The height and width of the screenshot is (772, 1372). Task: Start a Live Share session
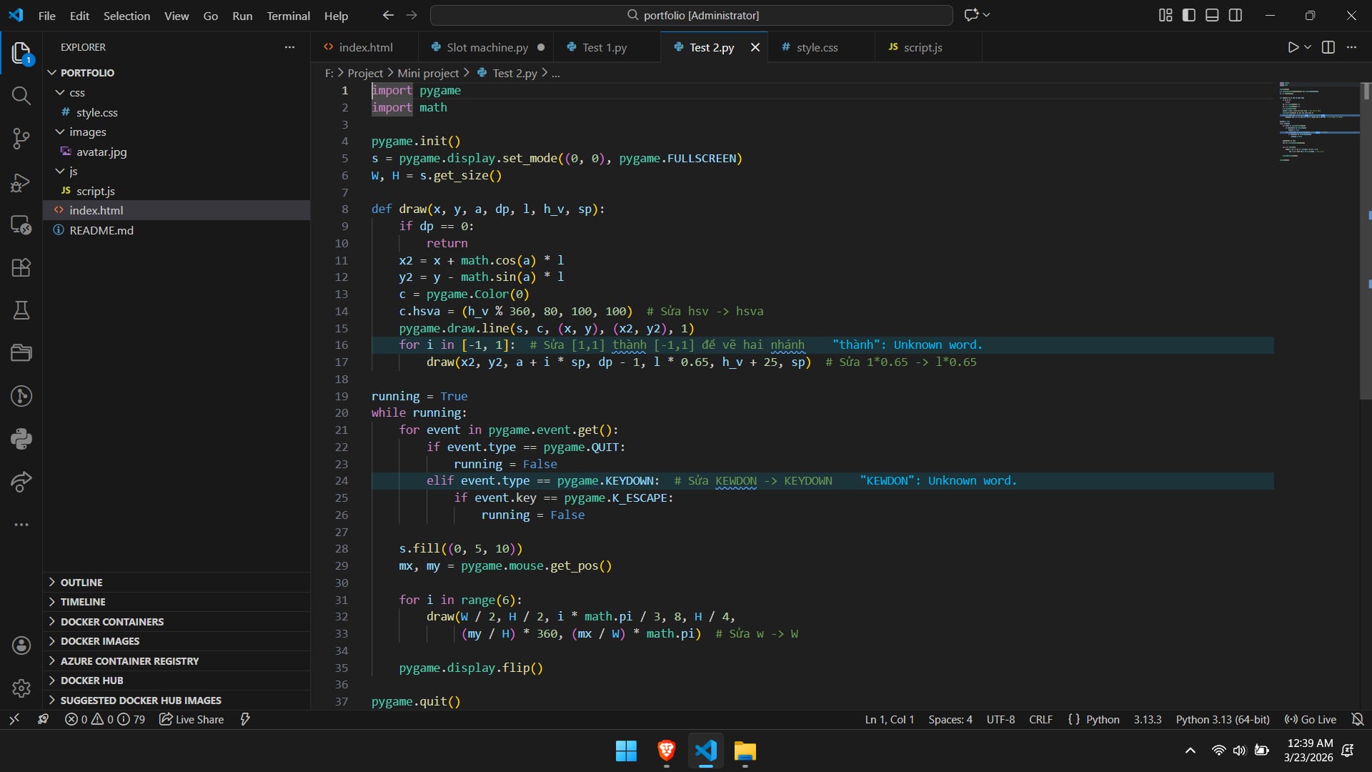191,719
